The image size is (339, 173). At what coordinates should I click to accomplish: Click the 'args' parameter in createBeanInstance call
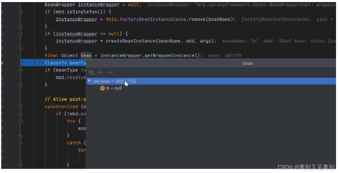[x=206, y=41]
